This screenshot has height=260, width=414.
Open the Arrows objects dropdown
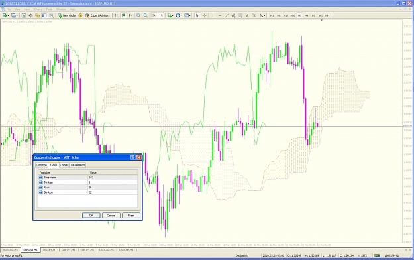262,16
